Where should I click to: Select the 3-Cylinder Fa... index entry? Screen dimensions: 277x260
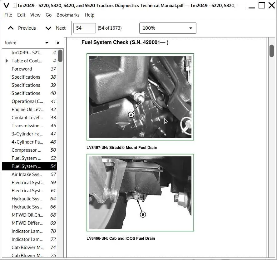pos(29,134)
